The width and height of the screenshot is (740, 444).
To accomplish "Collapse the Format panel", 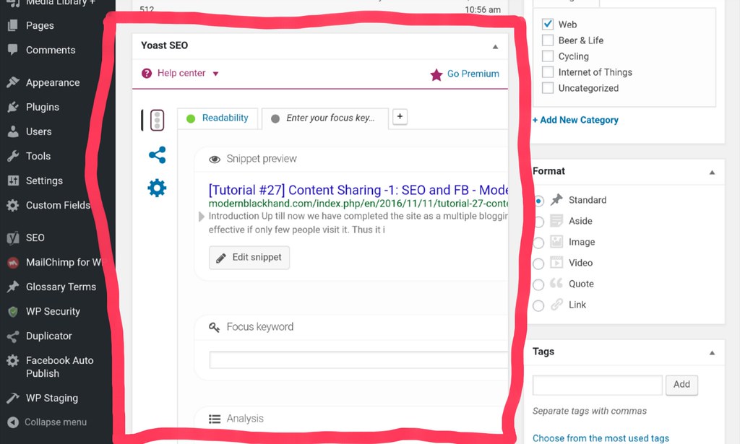I will click(x=712, y=173).
